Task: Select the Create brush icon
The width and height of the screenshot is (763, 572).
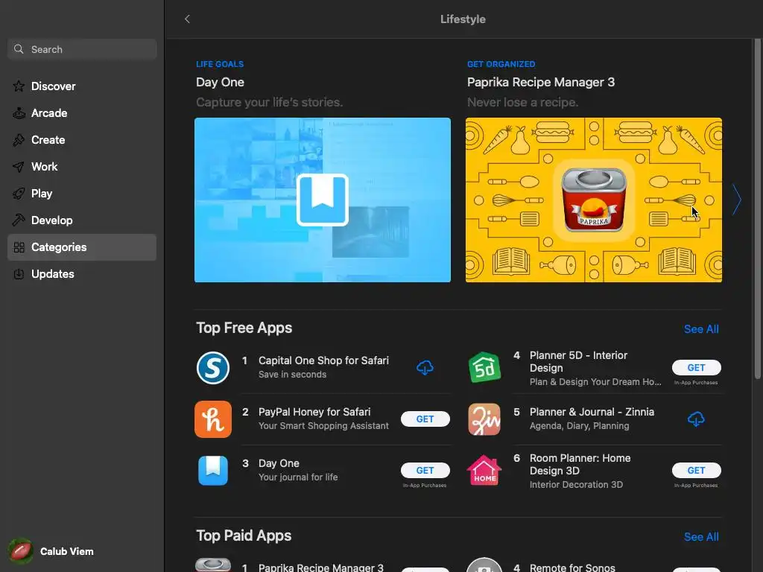Action: click(x=19, y=139)
